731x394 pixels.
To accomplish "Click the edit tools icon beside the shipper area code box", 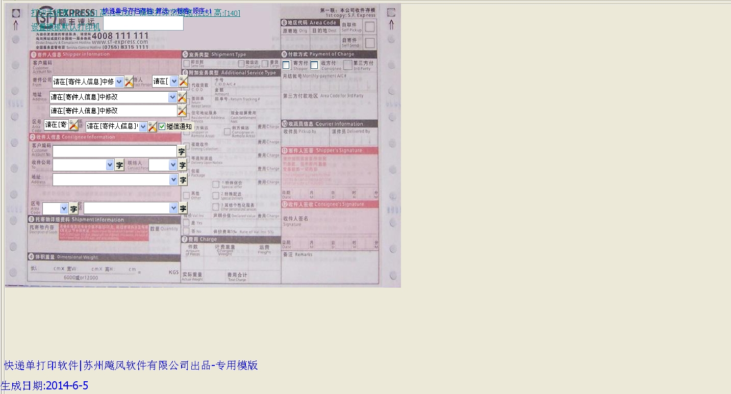I will click(x=74, y=125).
